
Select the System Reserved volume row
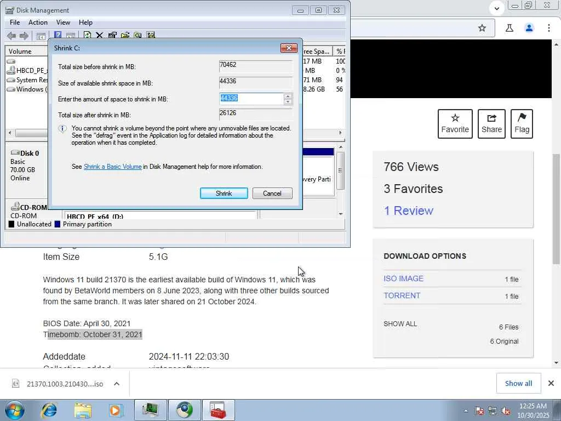[x=27, y=80]
